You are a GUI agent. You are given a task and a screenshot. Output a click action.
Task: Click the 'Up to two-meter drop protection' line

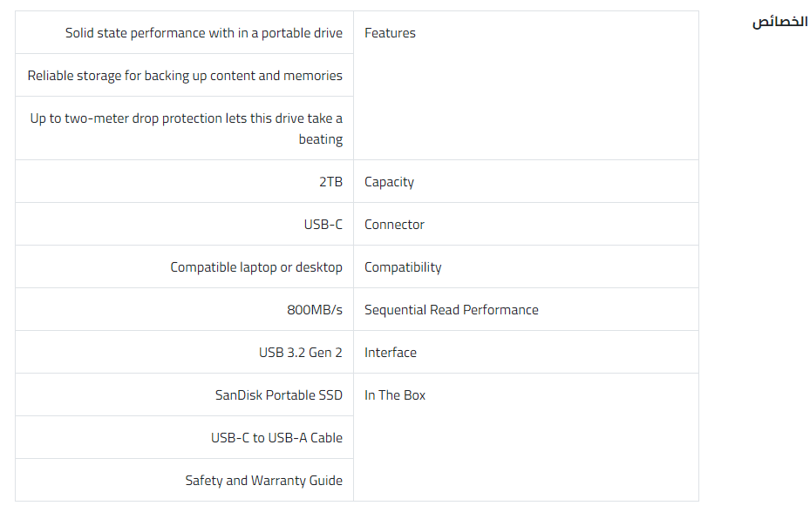click(186, 118)
